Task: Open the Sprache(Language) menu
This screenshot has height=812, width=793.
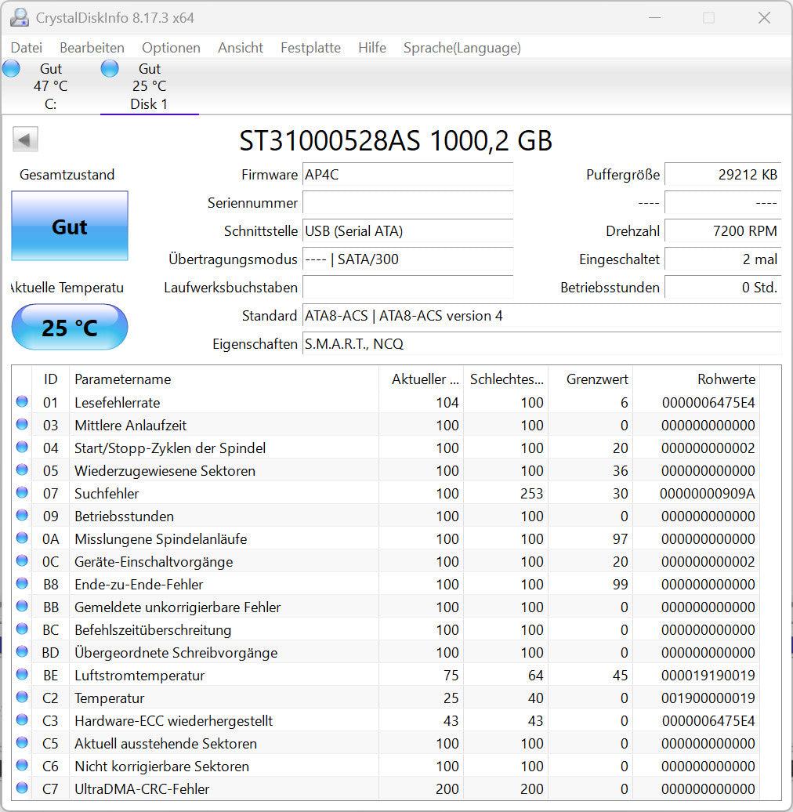Action: point(462,48)
